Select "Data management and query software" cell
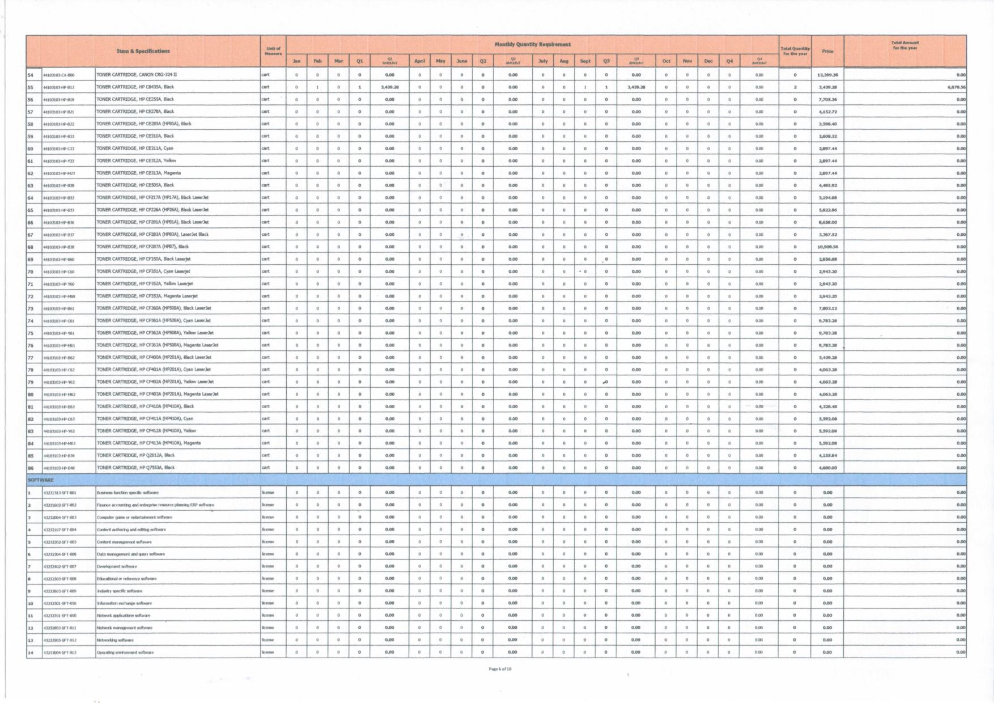The height and width of the screenshot is (703, 994). click(x=177, y=554)
